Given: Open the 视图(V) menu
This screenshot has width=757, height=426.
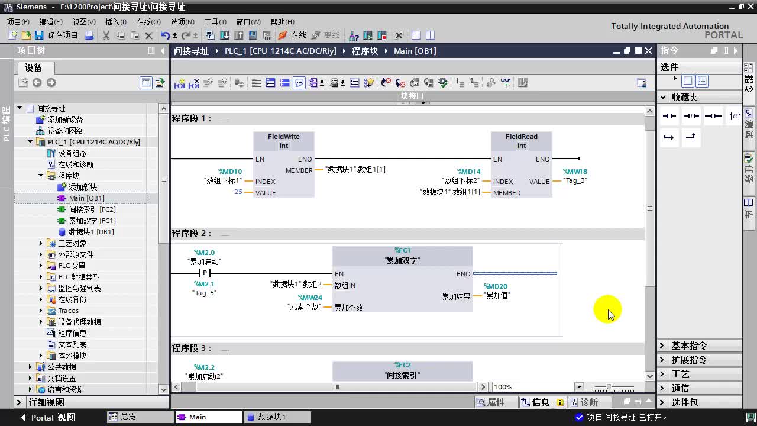Looking at the screenshot, I should point(84,22).
